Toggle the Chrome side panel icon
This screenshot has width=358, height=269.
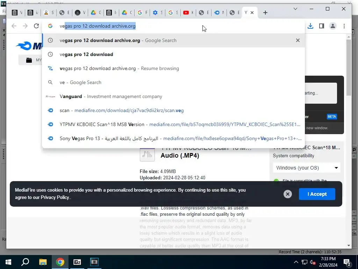(x=322, y=26)
